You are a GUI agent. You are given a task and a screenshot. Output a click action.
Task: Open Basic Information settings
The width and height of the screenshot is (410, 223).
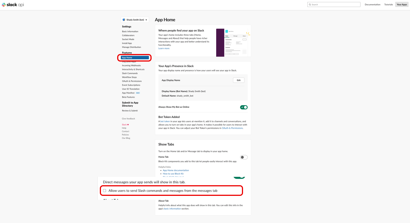pyautogui.click(x=130, y=31)
